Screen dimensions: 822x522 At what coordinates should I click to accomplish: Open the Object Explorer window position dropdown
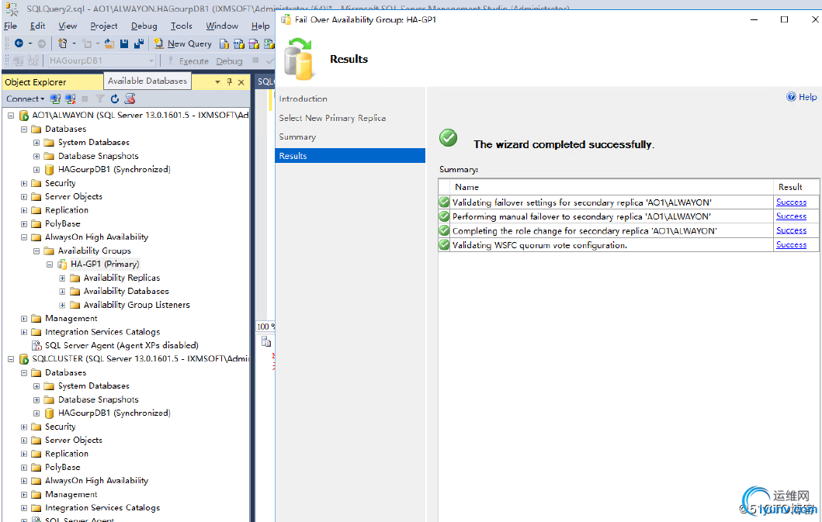tap(217, 82)
